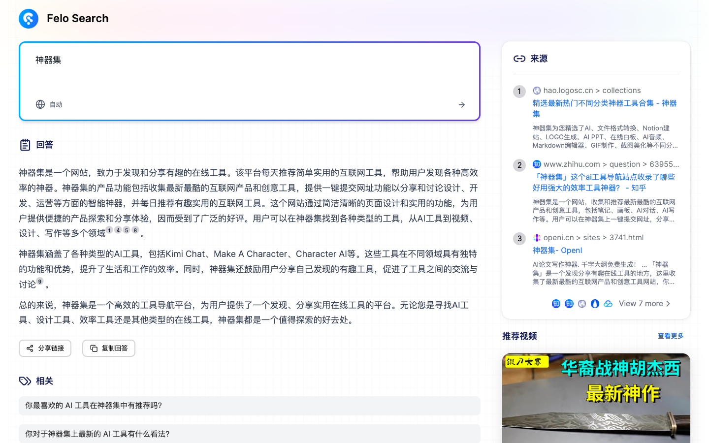Click the 回答 clipboard icon
Image resolution: width=709 pixels, height=443 pixels.
click(x=25, y=145)
